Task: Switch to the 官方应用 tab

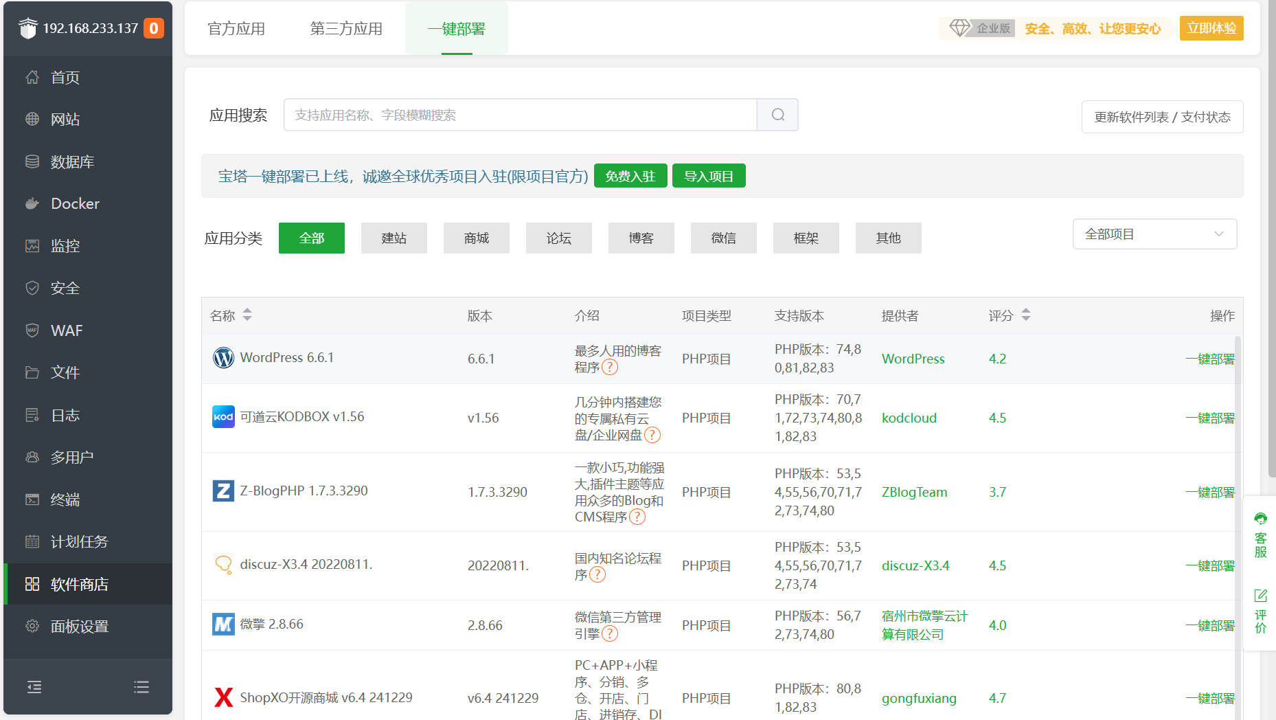Action: 236,29
